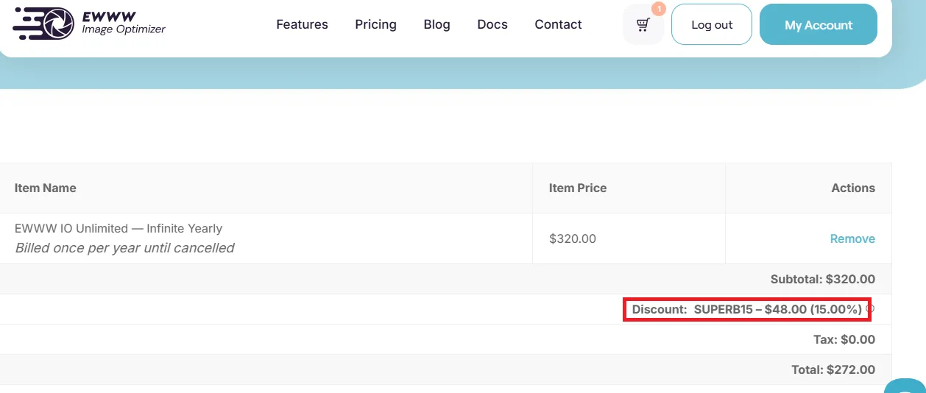Click the Total: $272.00 row

tap(445, 369)
